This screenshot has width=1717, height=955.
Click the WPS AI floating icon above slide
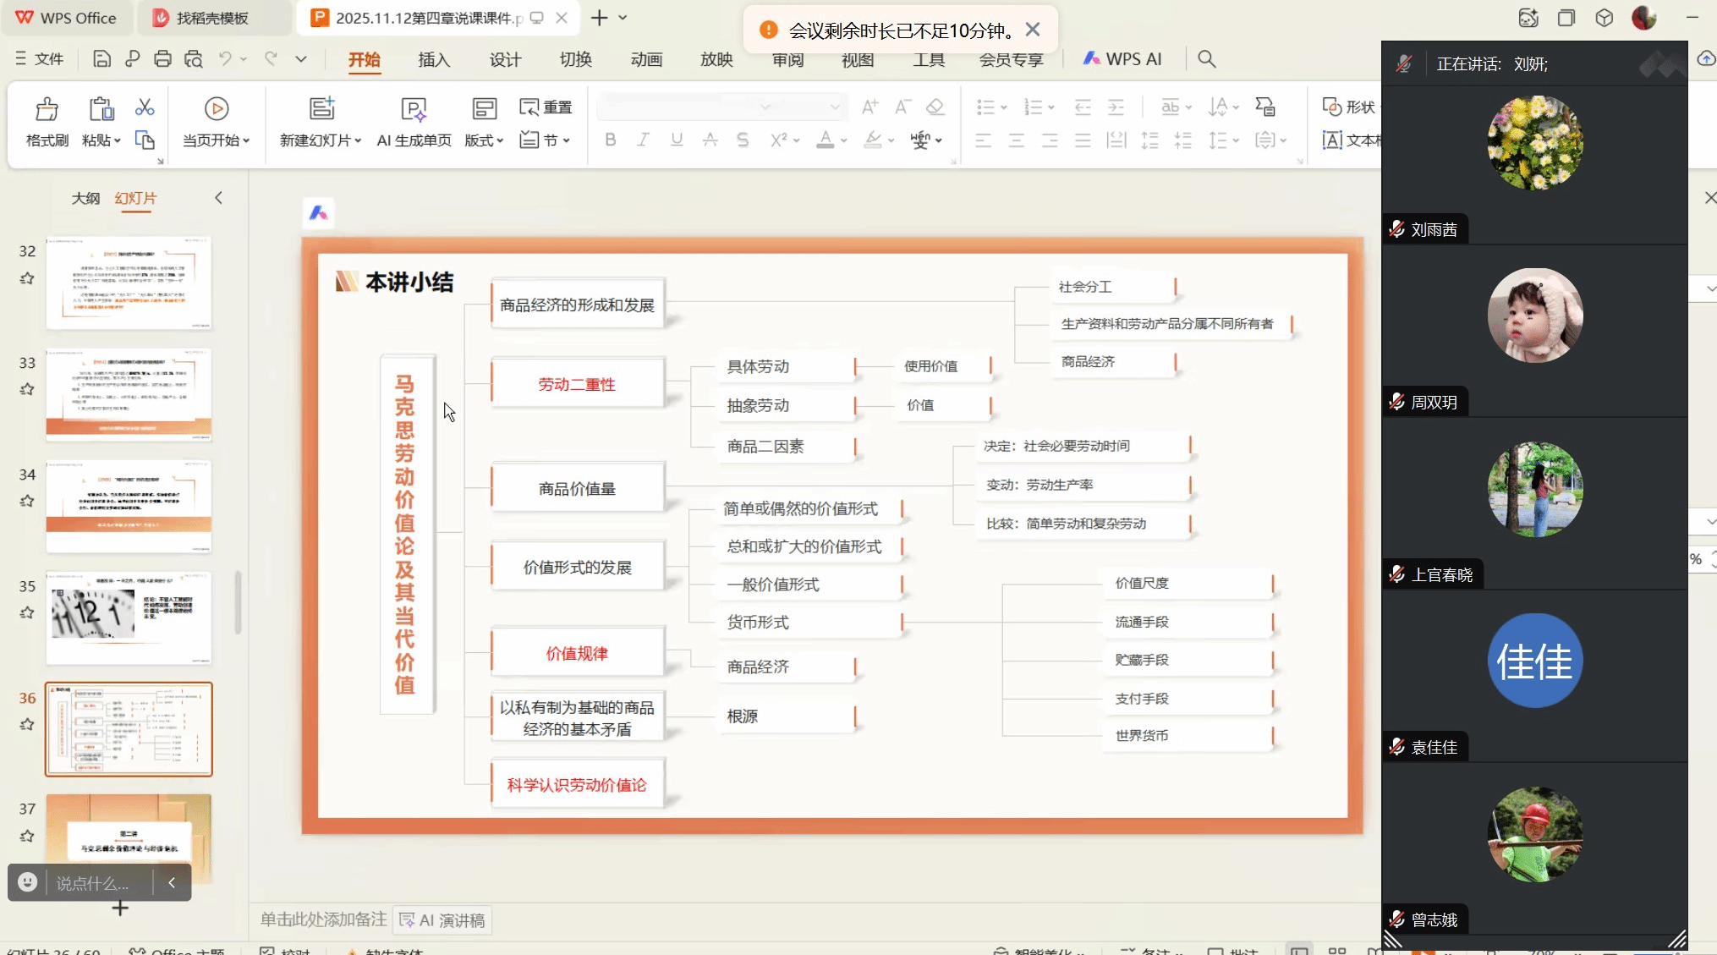point(319,213)
